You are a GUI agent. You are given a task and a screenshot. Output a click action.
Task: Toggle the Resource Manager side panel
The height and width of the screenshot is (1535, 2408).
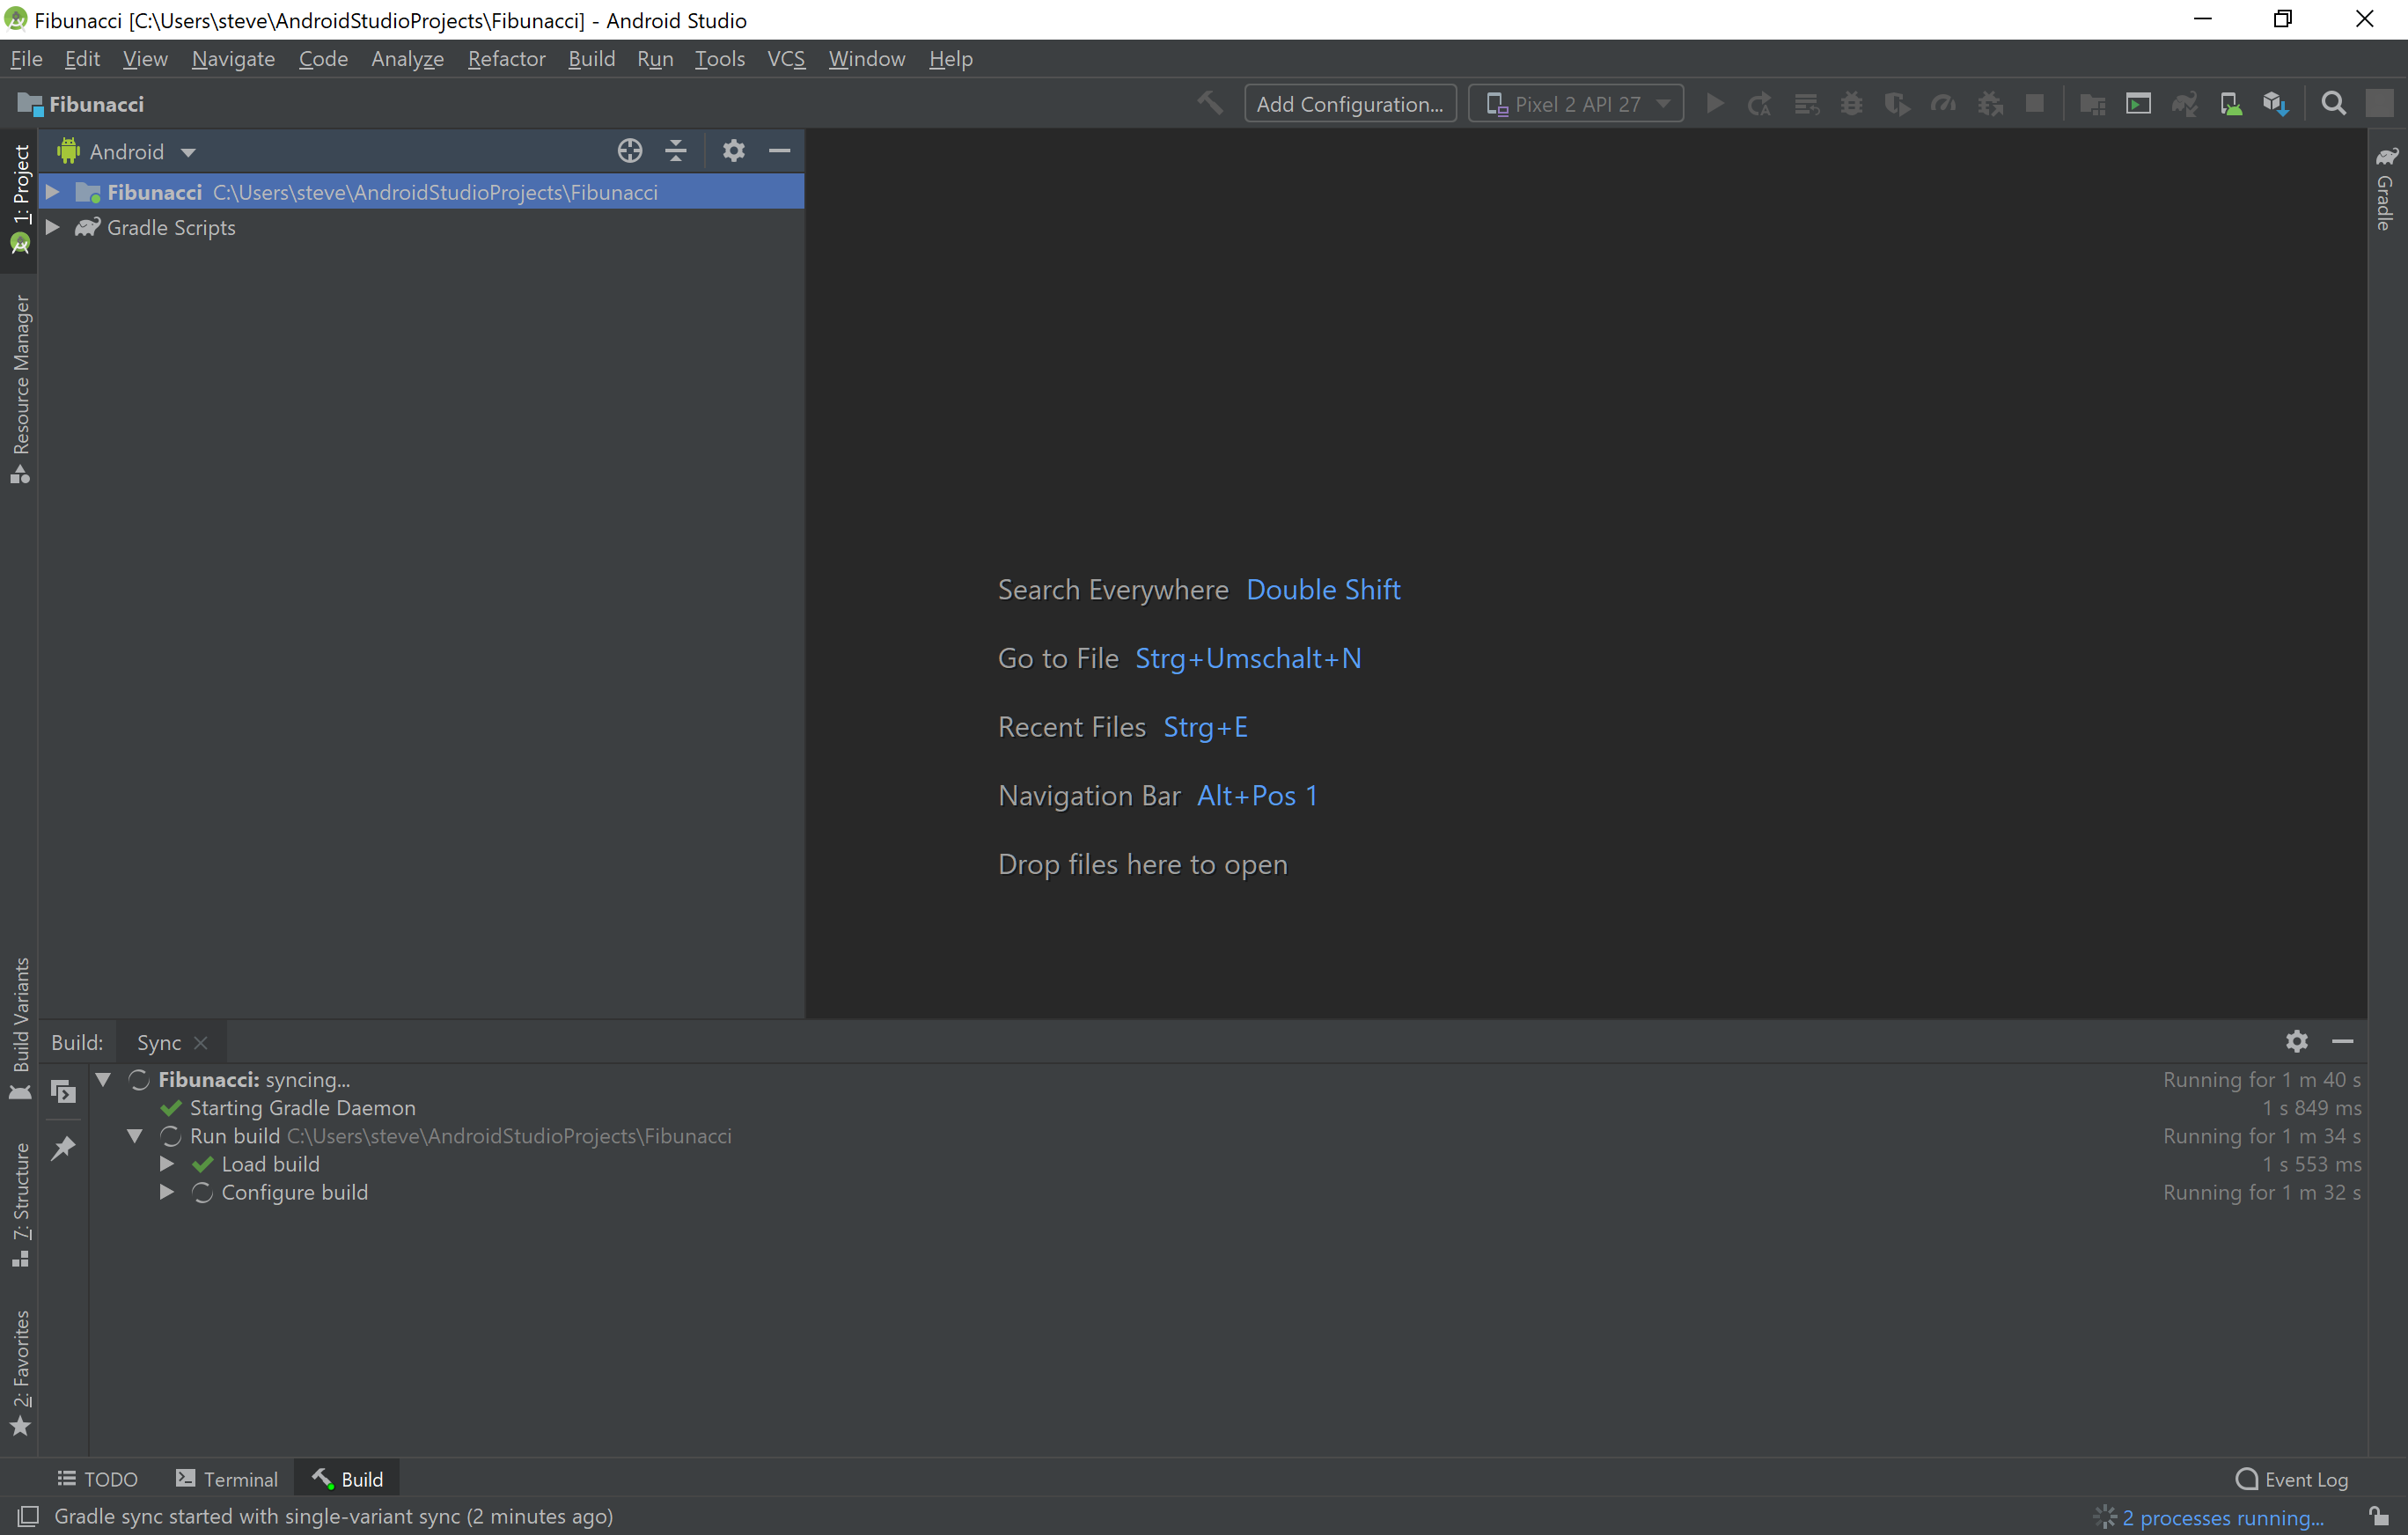pos(21,388)
